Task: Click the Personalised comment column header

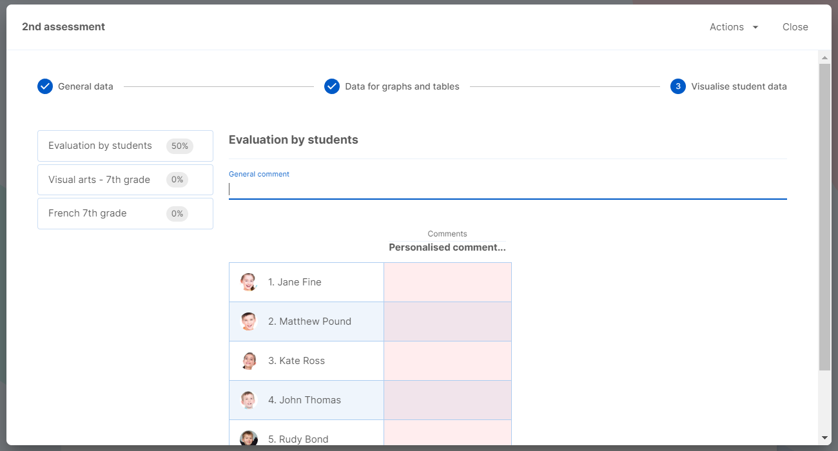Action: click(x=447, y=247)
